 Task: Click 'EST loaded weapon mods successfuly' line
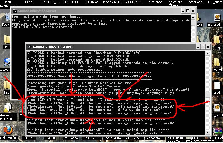point(65,70)
